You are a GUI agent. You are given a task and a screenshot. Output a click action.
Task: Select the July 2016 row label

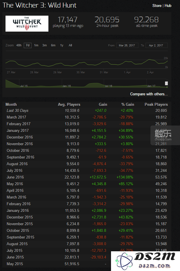pyautogui.click(x=14, y=171)
